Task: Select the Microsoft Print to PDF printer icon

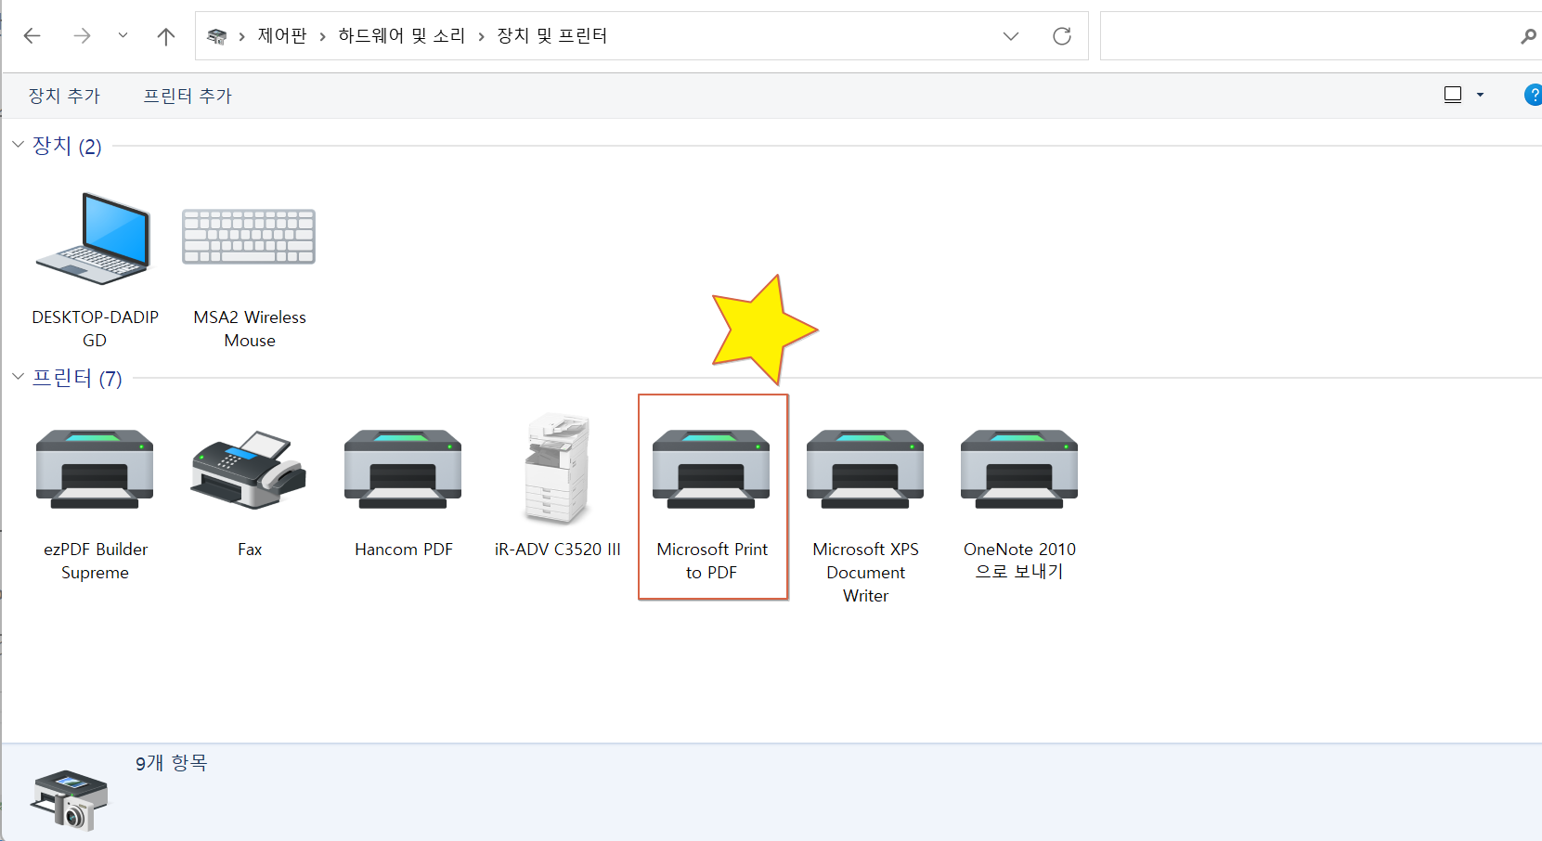Action: click(711, 469)
